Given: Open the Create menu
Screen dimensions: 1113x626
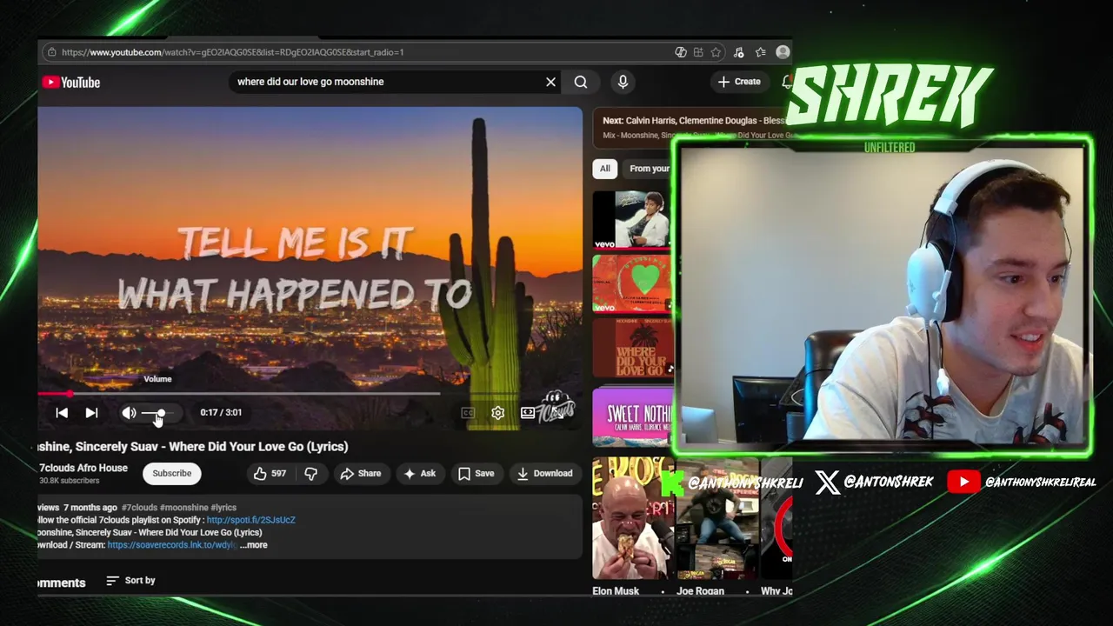Looking at the screenshot, I should coord(739,82).
